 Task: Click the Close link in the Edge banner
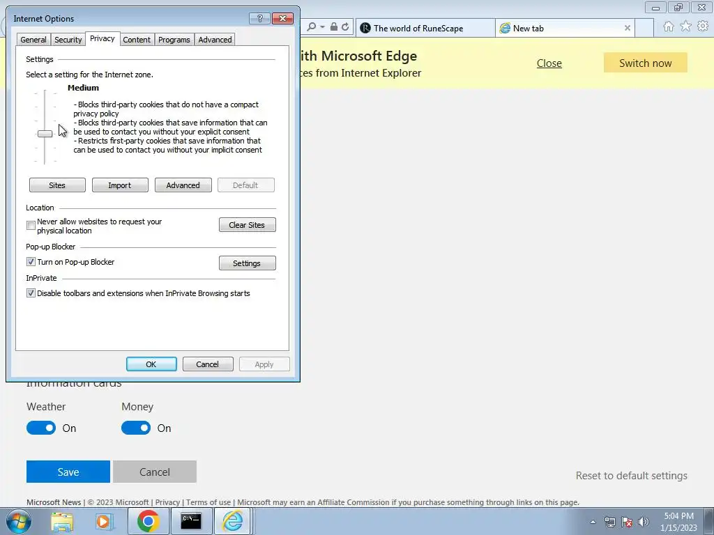point(549,63)
